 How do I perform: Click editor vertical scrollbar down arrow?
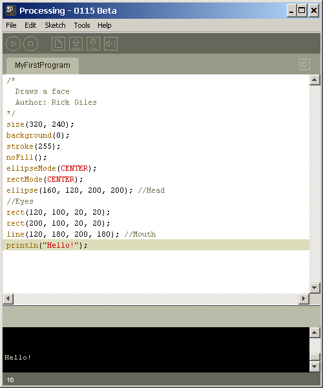point(315,288)
